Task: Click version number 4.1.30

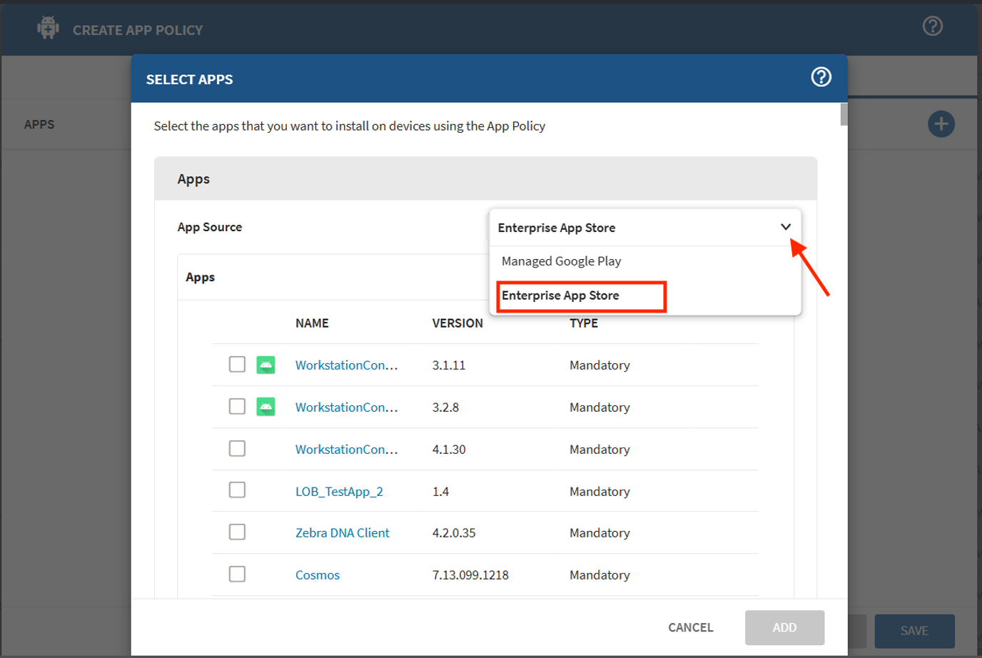Action: point(449,450)
